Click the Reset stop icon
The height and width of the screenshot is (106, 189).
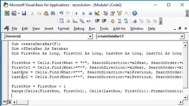click(x=90, y=13)
